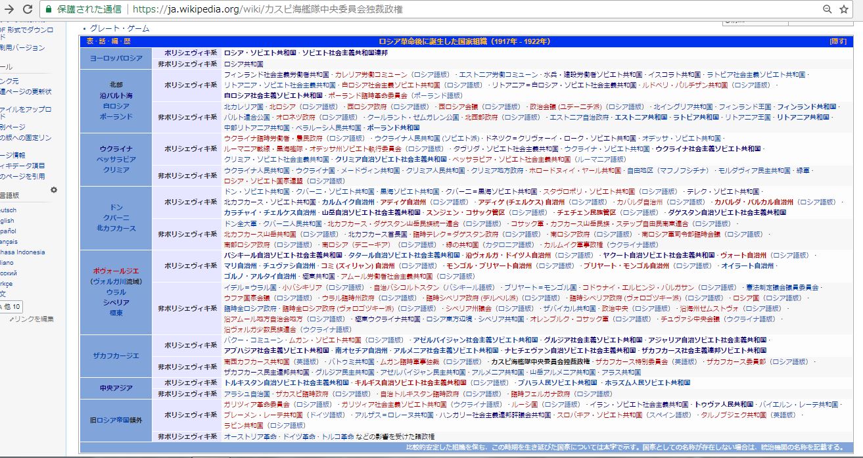Show more languages with 他 10 button
This screenshot has width=863, height=458.
12,307
